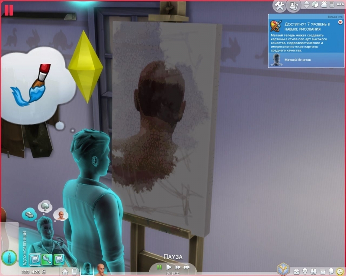Open the Relationships panel two-people icon
Screen dimensions: 346x276
(314, 271)
